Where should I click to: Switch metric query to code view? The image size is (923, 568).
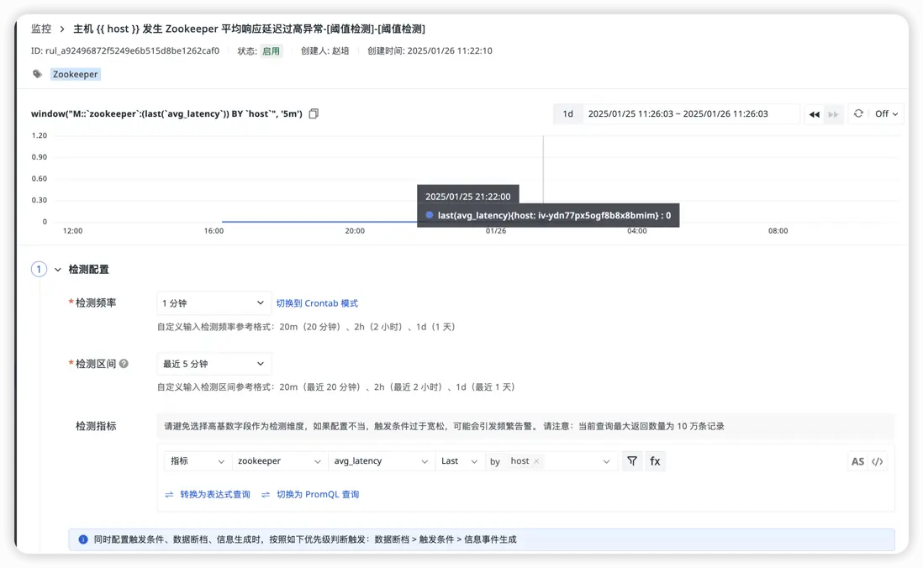click(878, 460)
